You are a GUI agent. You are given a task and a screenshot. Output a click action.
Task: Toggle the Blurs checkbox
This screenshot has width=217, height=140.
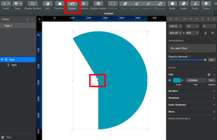point(214,112)
